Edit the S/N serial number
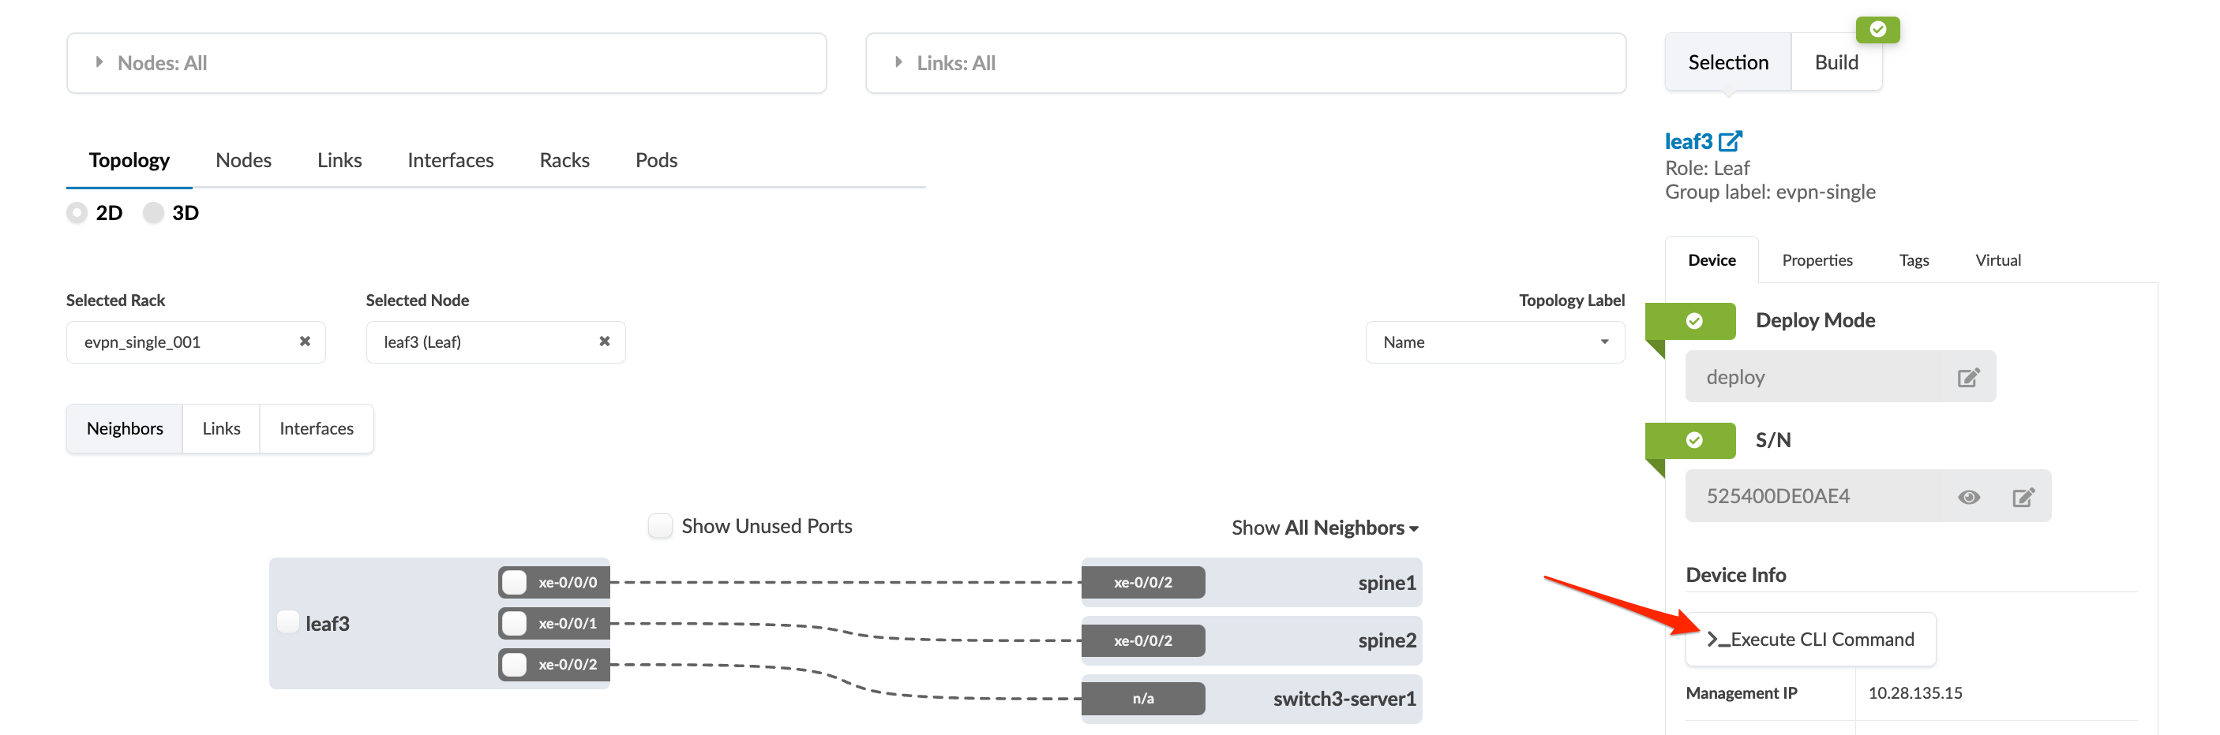This screenshot has width=2220, height=735. click(2023, 498)
